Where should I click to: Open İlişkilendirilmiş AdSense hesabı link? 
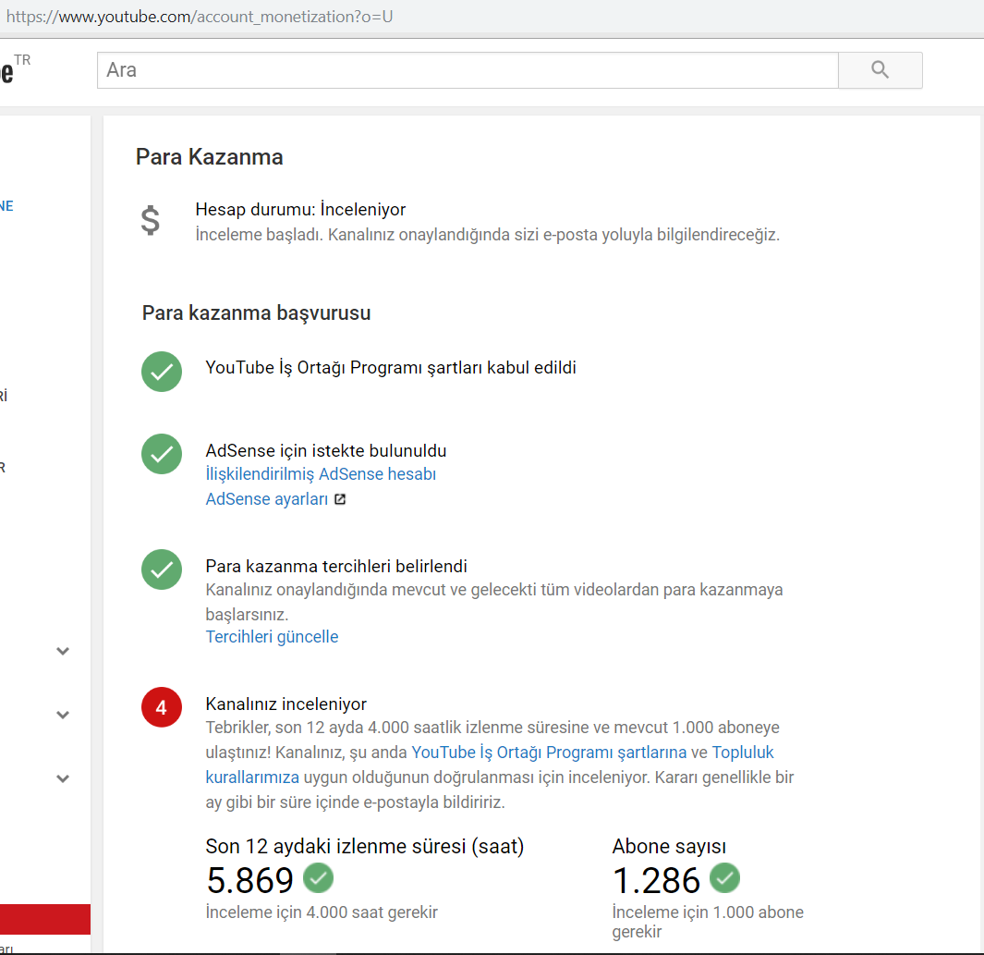coord(321,474)
